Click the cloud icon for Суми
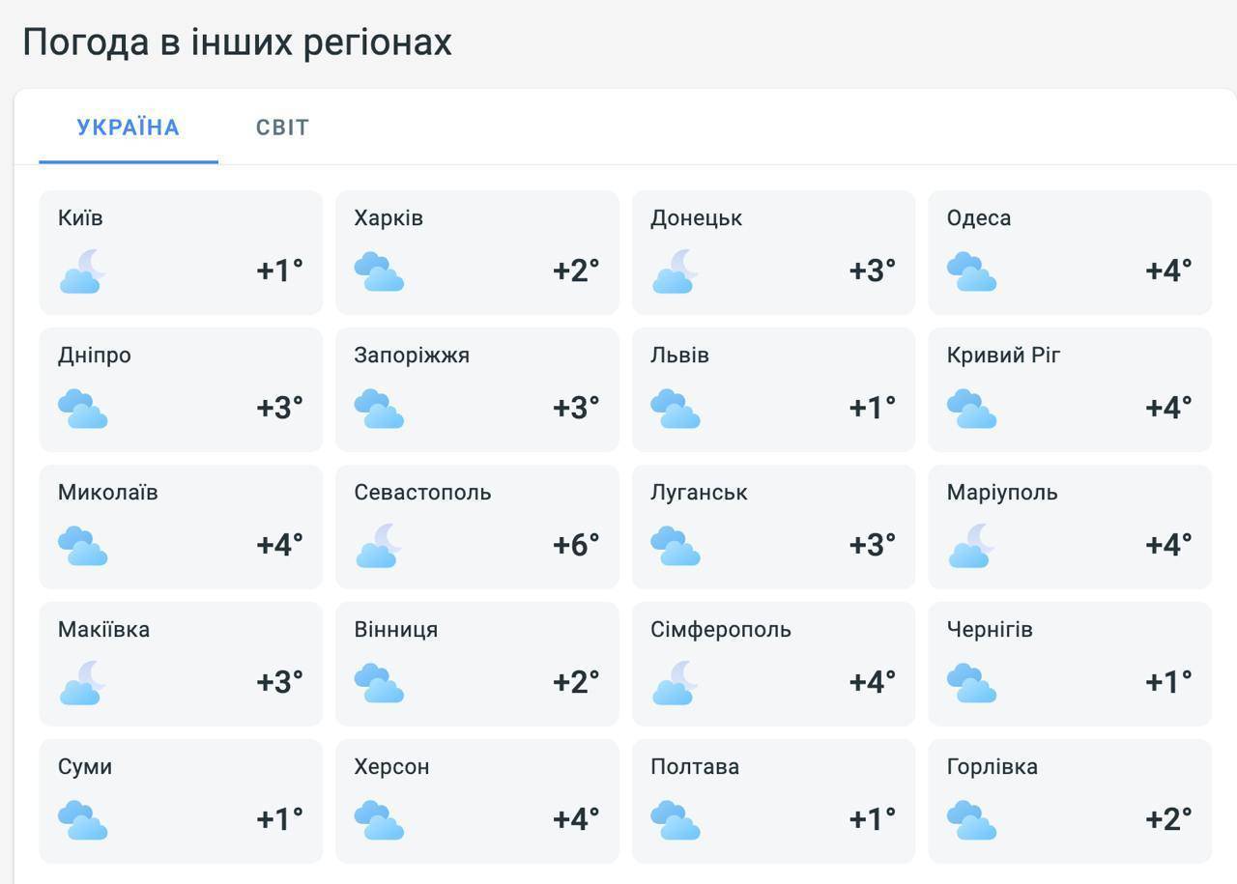This screenshot has width=1237, height=884. point(82,820)
